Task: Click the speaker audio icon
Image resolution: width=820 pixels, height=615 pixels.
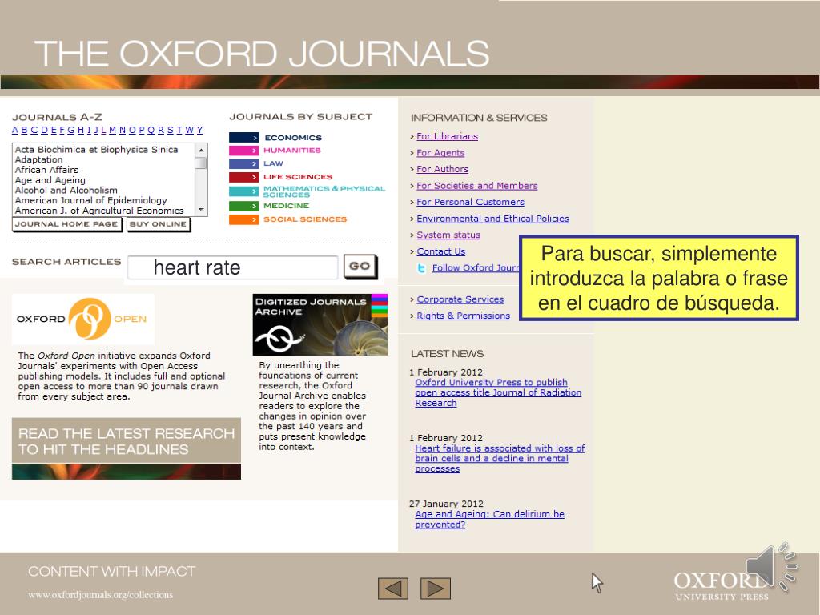Action: (771, 568)
